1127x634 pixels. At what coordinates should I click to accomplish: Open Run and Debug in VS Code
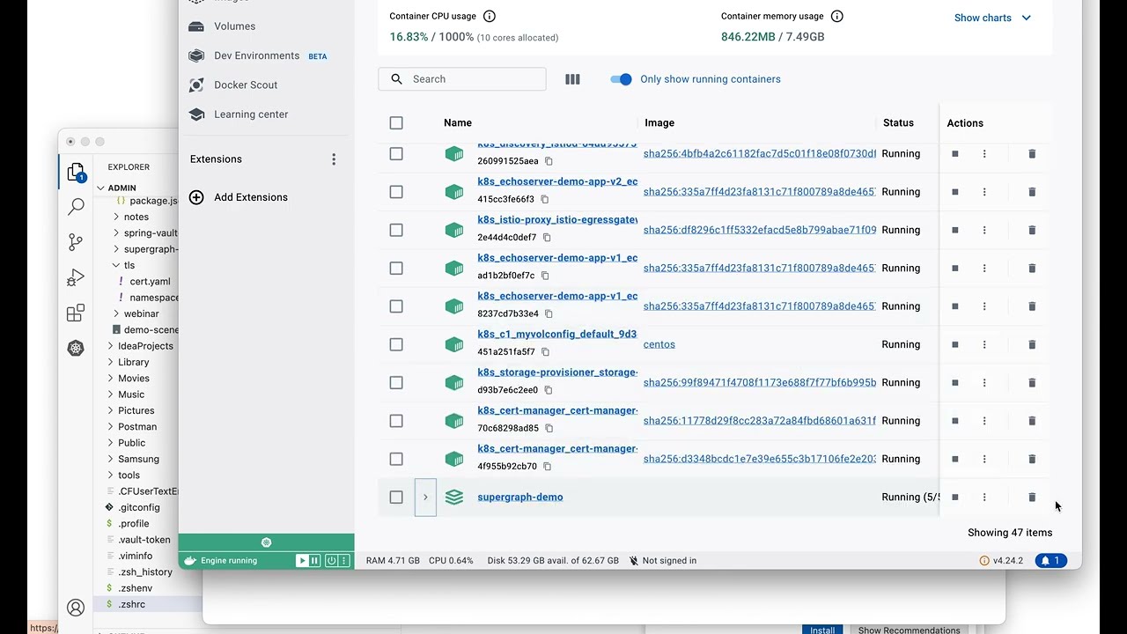[x=76, y=278]
